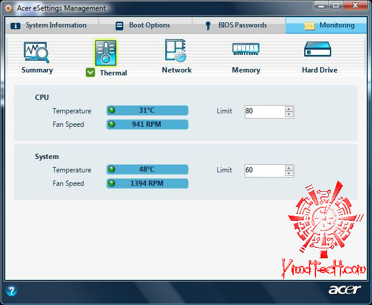This screenshot has width=372, height=305.
Task: Click the CPU section heading
Action: [42, 98]
